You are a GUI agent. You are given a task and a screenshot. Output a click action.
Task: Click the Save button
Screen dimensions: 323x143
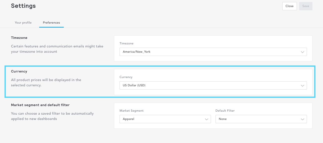305,6
